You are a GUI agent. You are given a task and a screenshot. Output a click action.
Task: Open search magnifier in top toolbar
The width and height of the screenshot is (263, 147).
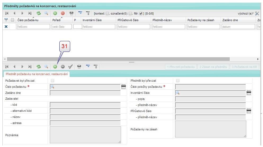click(46, 13)
